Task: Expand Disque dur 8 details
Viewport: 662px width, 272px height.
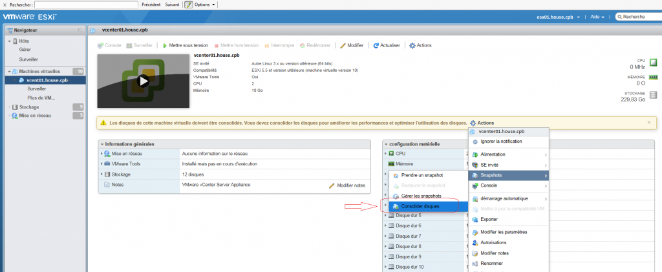Action: pyautogui.click(x=386, y=246)
